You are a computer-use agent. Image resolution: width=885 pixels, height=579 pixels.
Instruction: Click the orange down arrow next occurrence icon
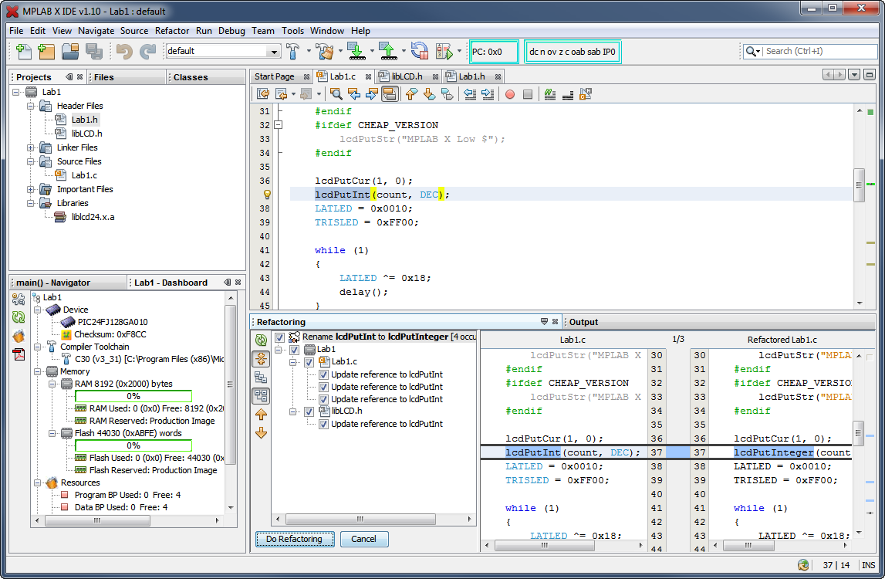[261, 433]
